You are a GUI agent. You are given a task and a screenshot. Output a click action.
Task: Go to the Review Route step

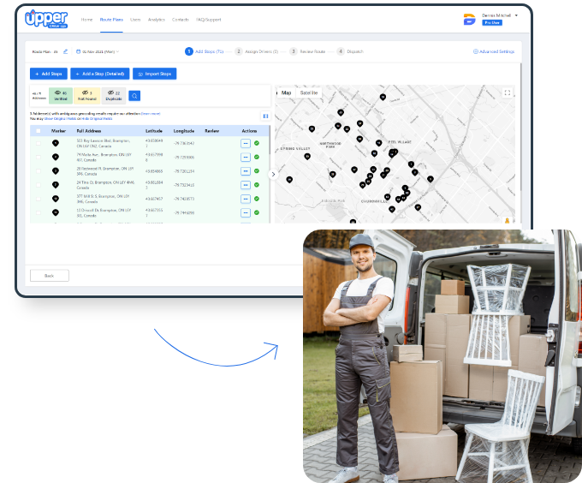point(308,51)
